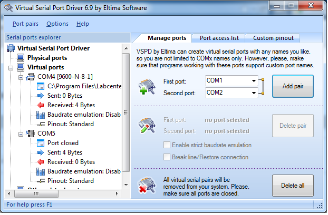This screenshot has width=328, height=215.
Task: Click the bar chart icon under COM4 Baudrate emulation
Action: point(41,115)
